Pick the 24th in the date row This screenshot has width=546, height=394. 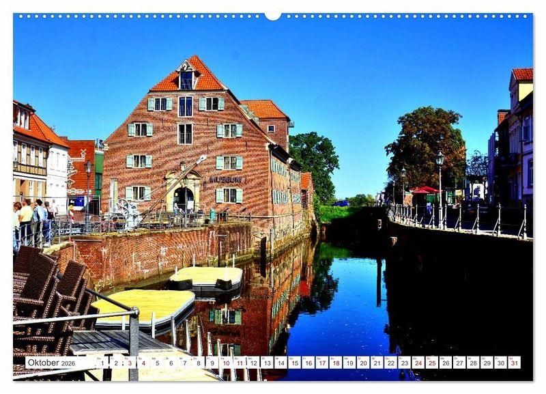pyautogui.click(x=418, y=363)
